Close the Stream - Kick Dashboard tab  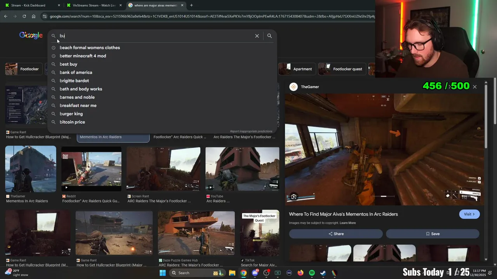click(x=59, y=5)
